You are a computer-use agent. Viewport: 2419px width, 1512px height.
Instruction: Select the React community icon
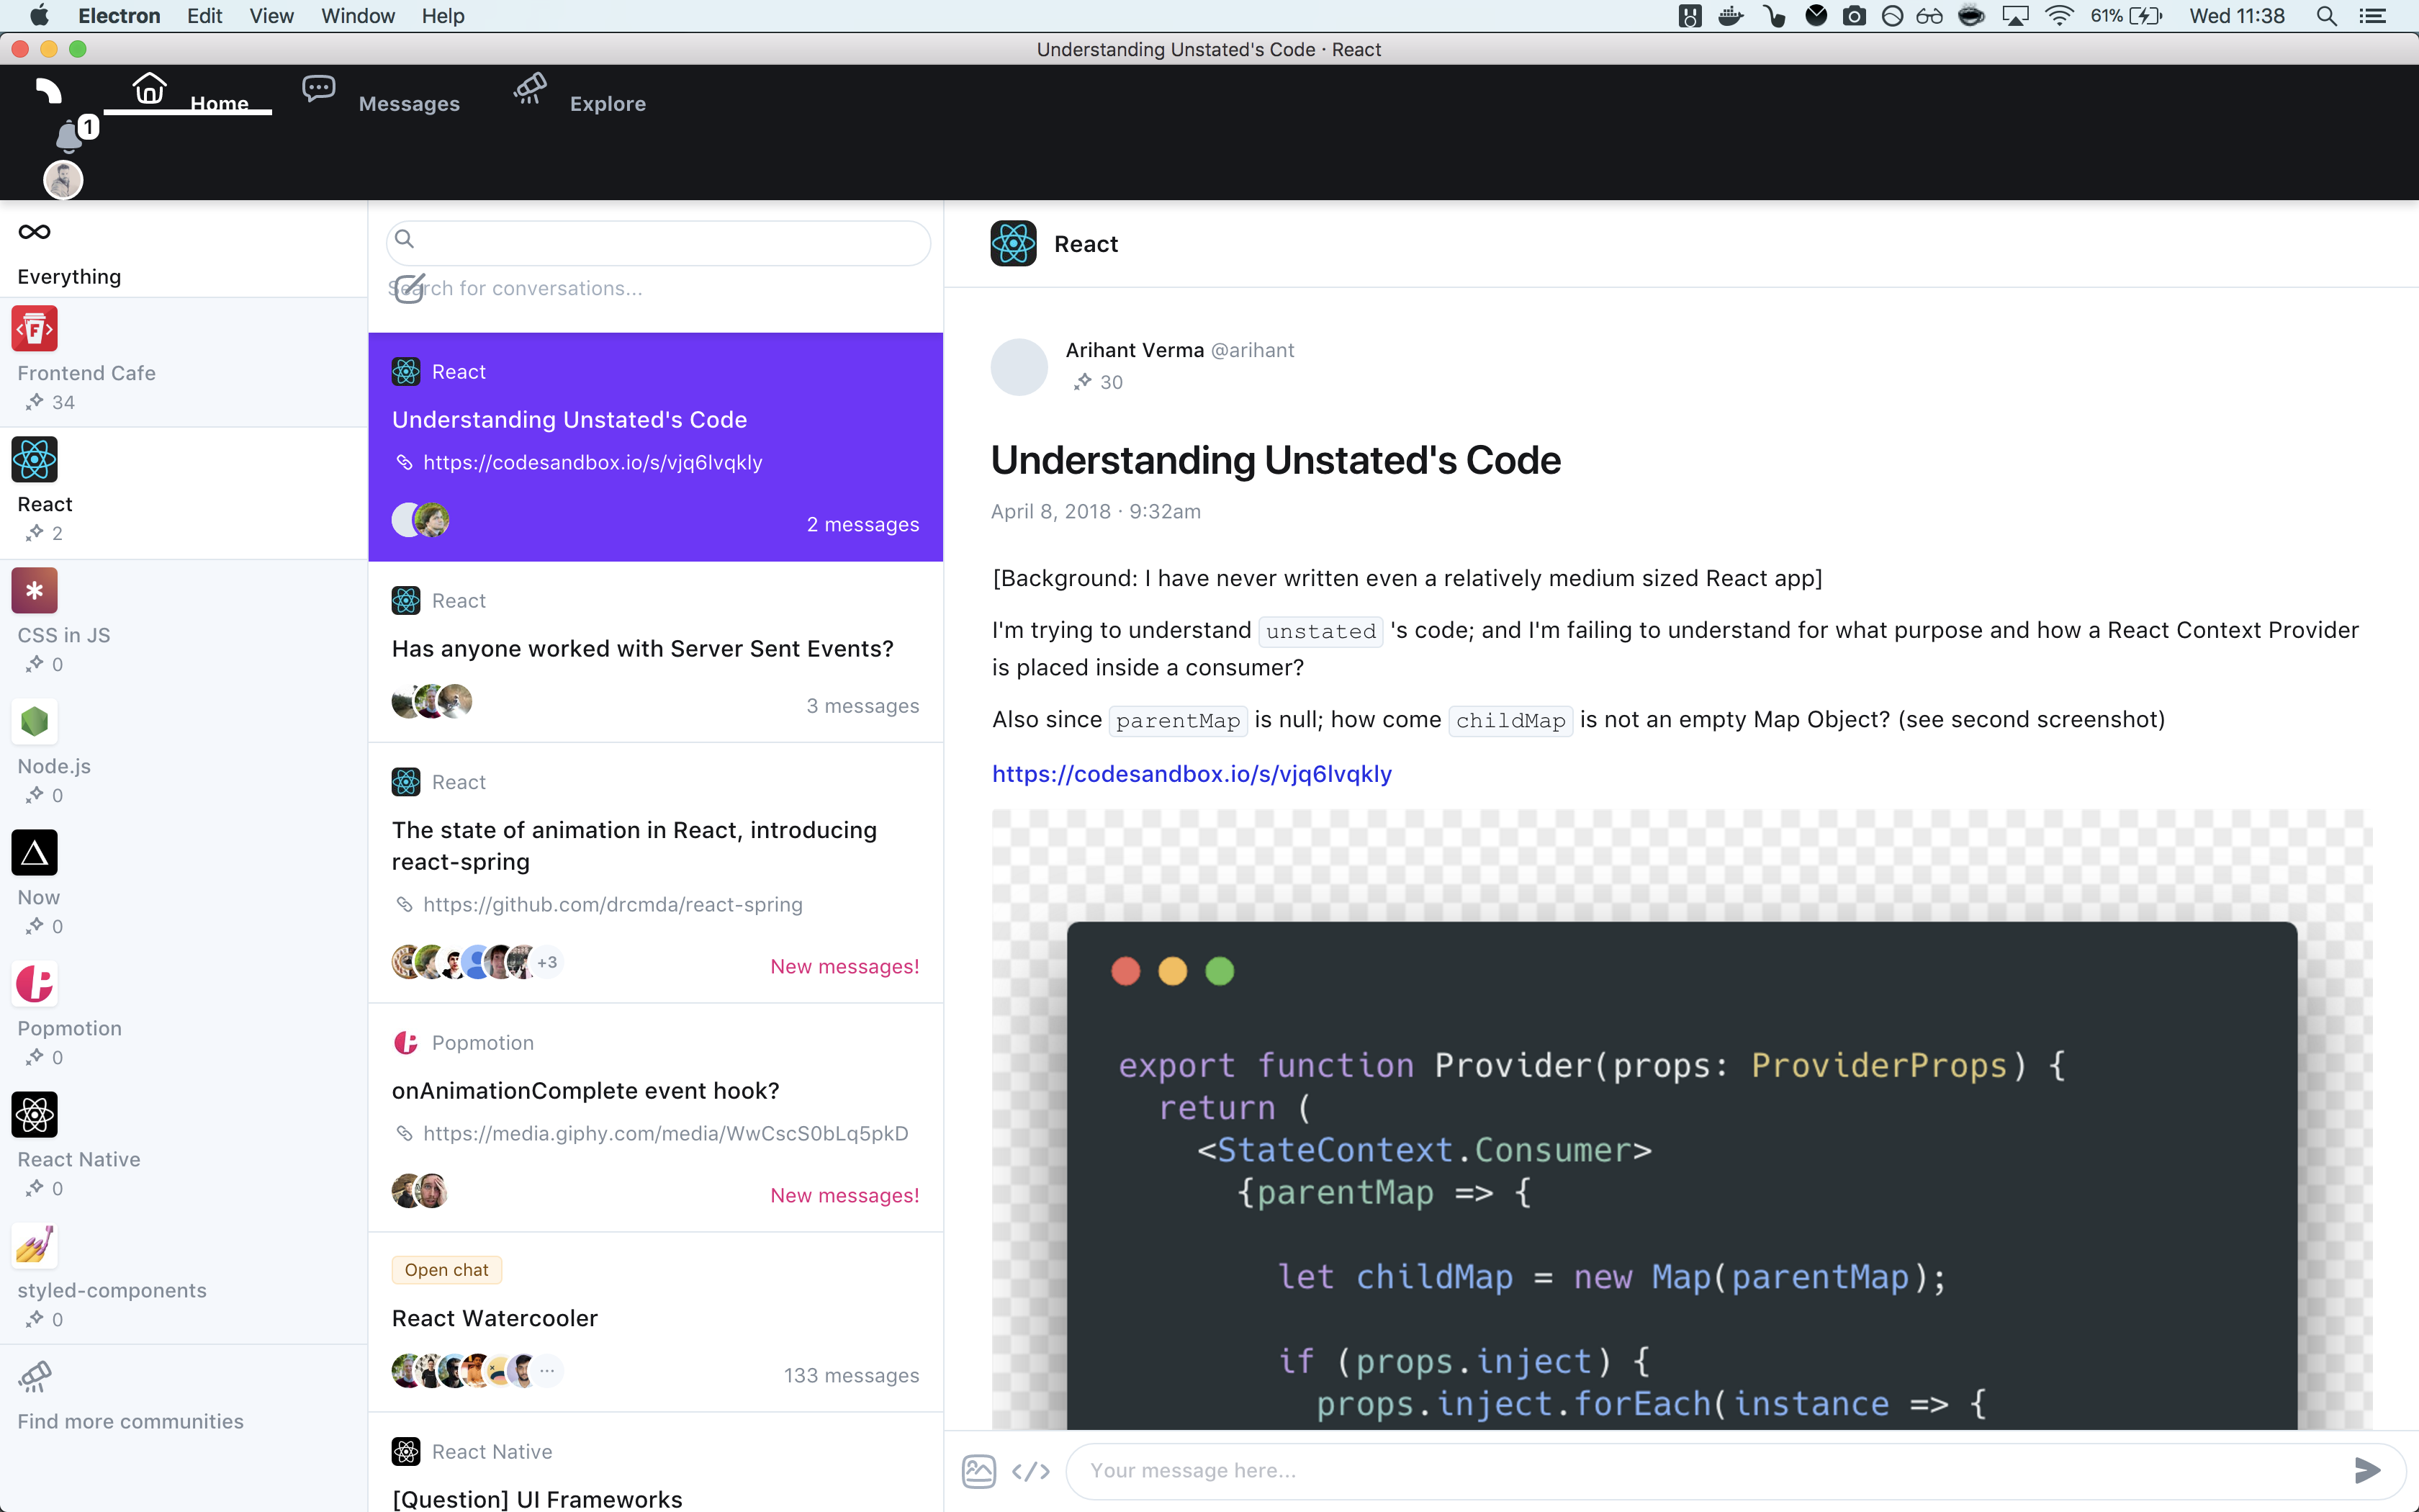pyautogui.click(x=35, y=460)
